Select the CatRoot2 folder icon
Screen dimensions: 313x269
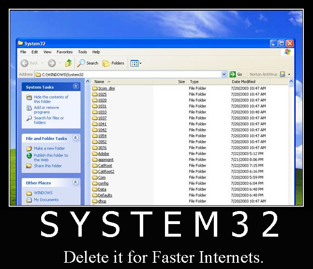pos(95,171)
